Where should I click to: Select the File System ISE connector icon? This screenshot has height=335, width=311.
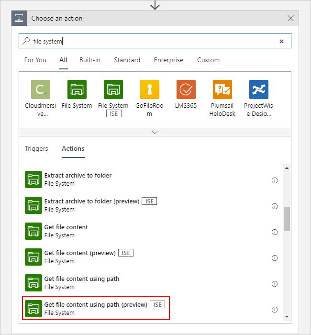113,89
